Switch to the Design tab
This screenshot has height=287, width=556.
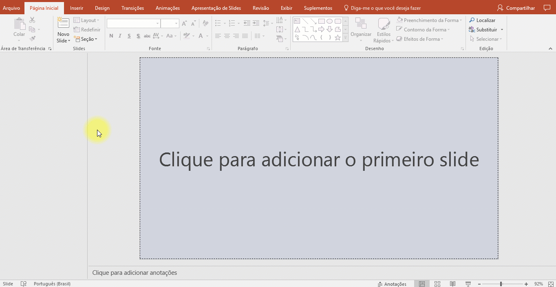coord(102,8)
